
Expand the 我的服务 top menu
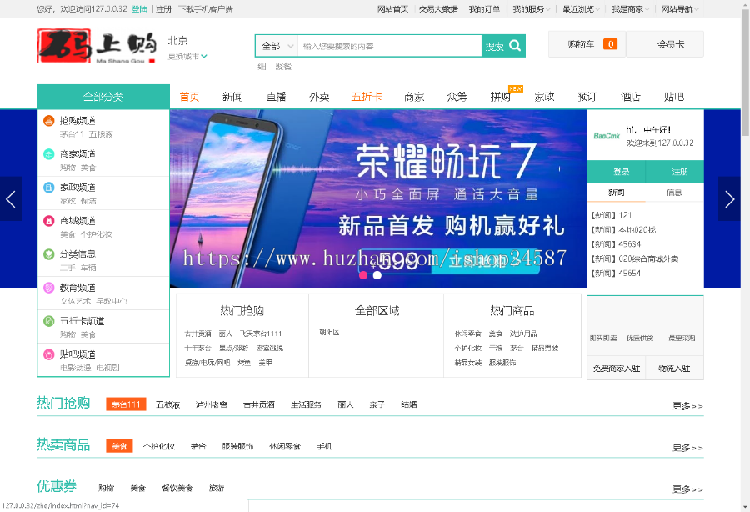pos(532,9)
